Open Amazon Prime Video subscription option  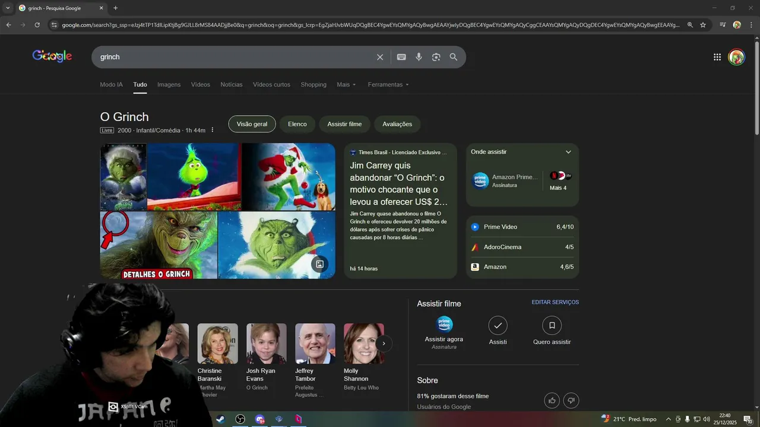coord(505,181)
